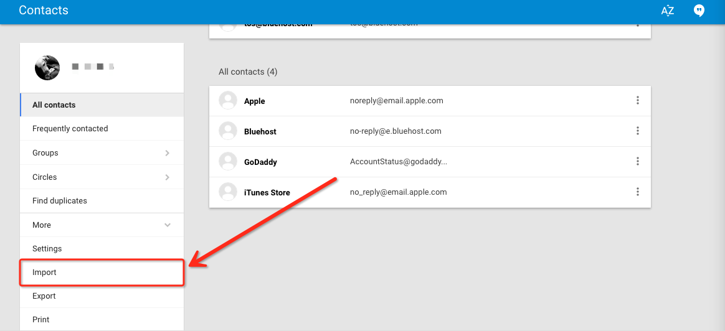
Task: Click Export in sidebar
Action: 102,296
